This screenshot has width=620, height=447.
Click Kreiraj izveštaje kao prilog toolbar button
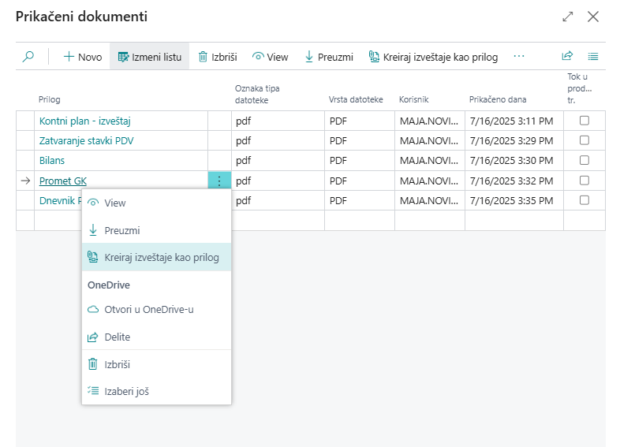433,57
